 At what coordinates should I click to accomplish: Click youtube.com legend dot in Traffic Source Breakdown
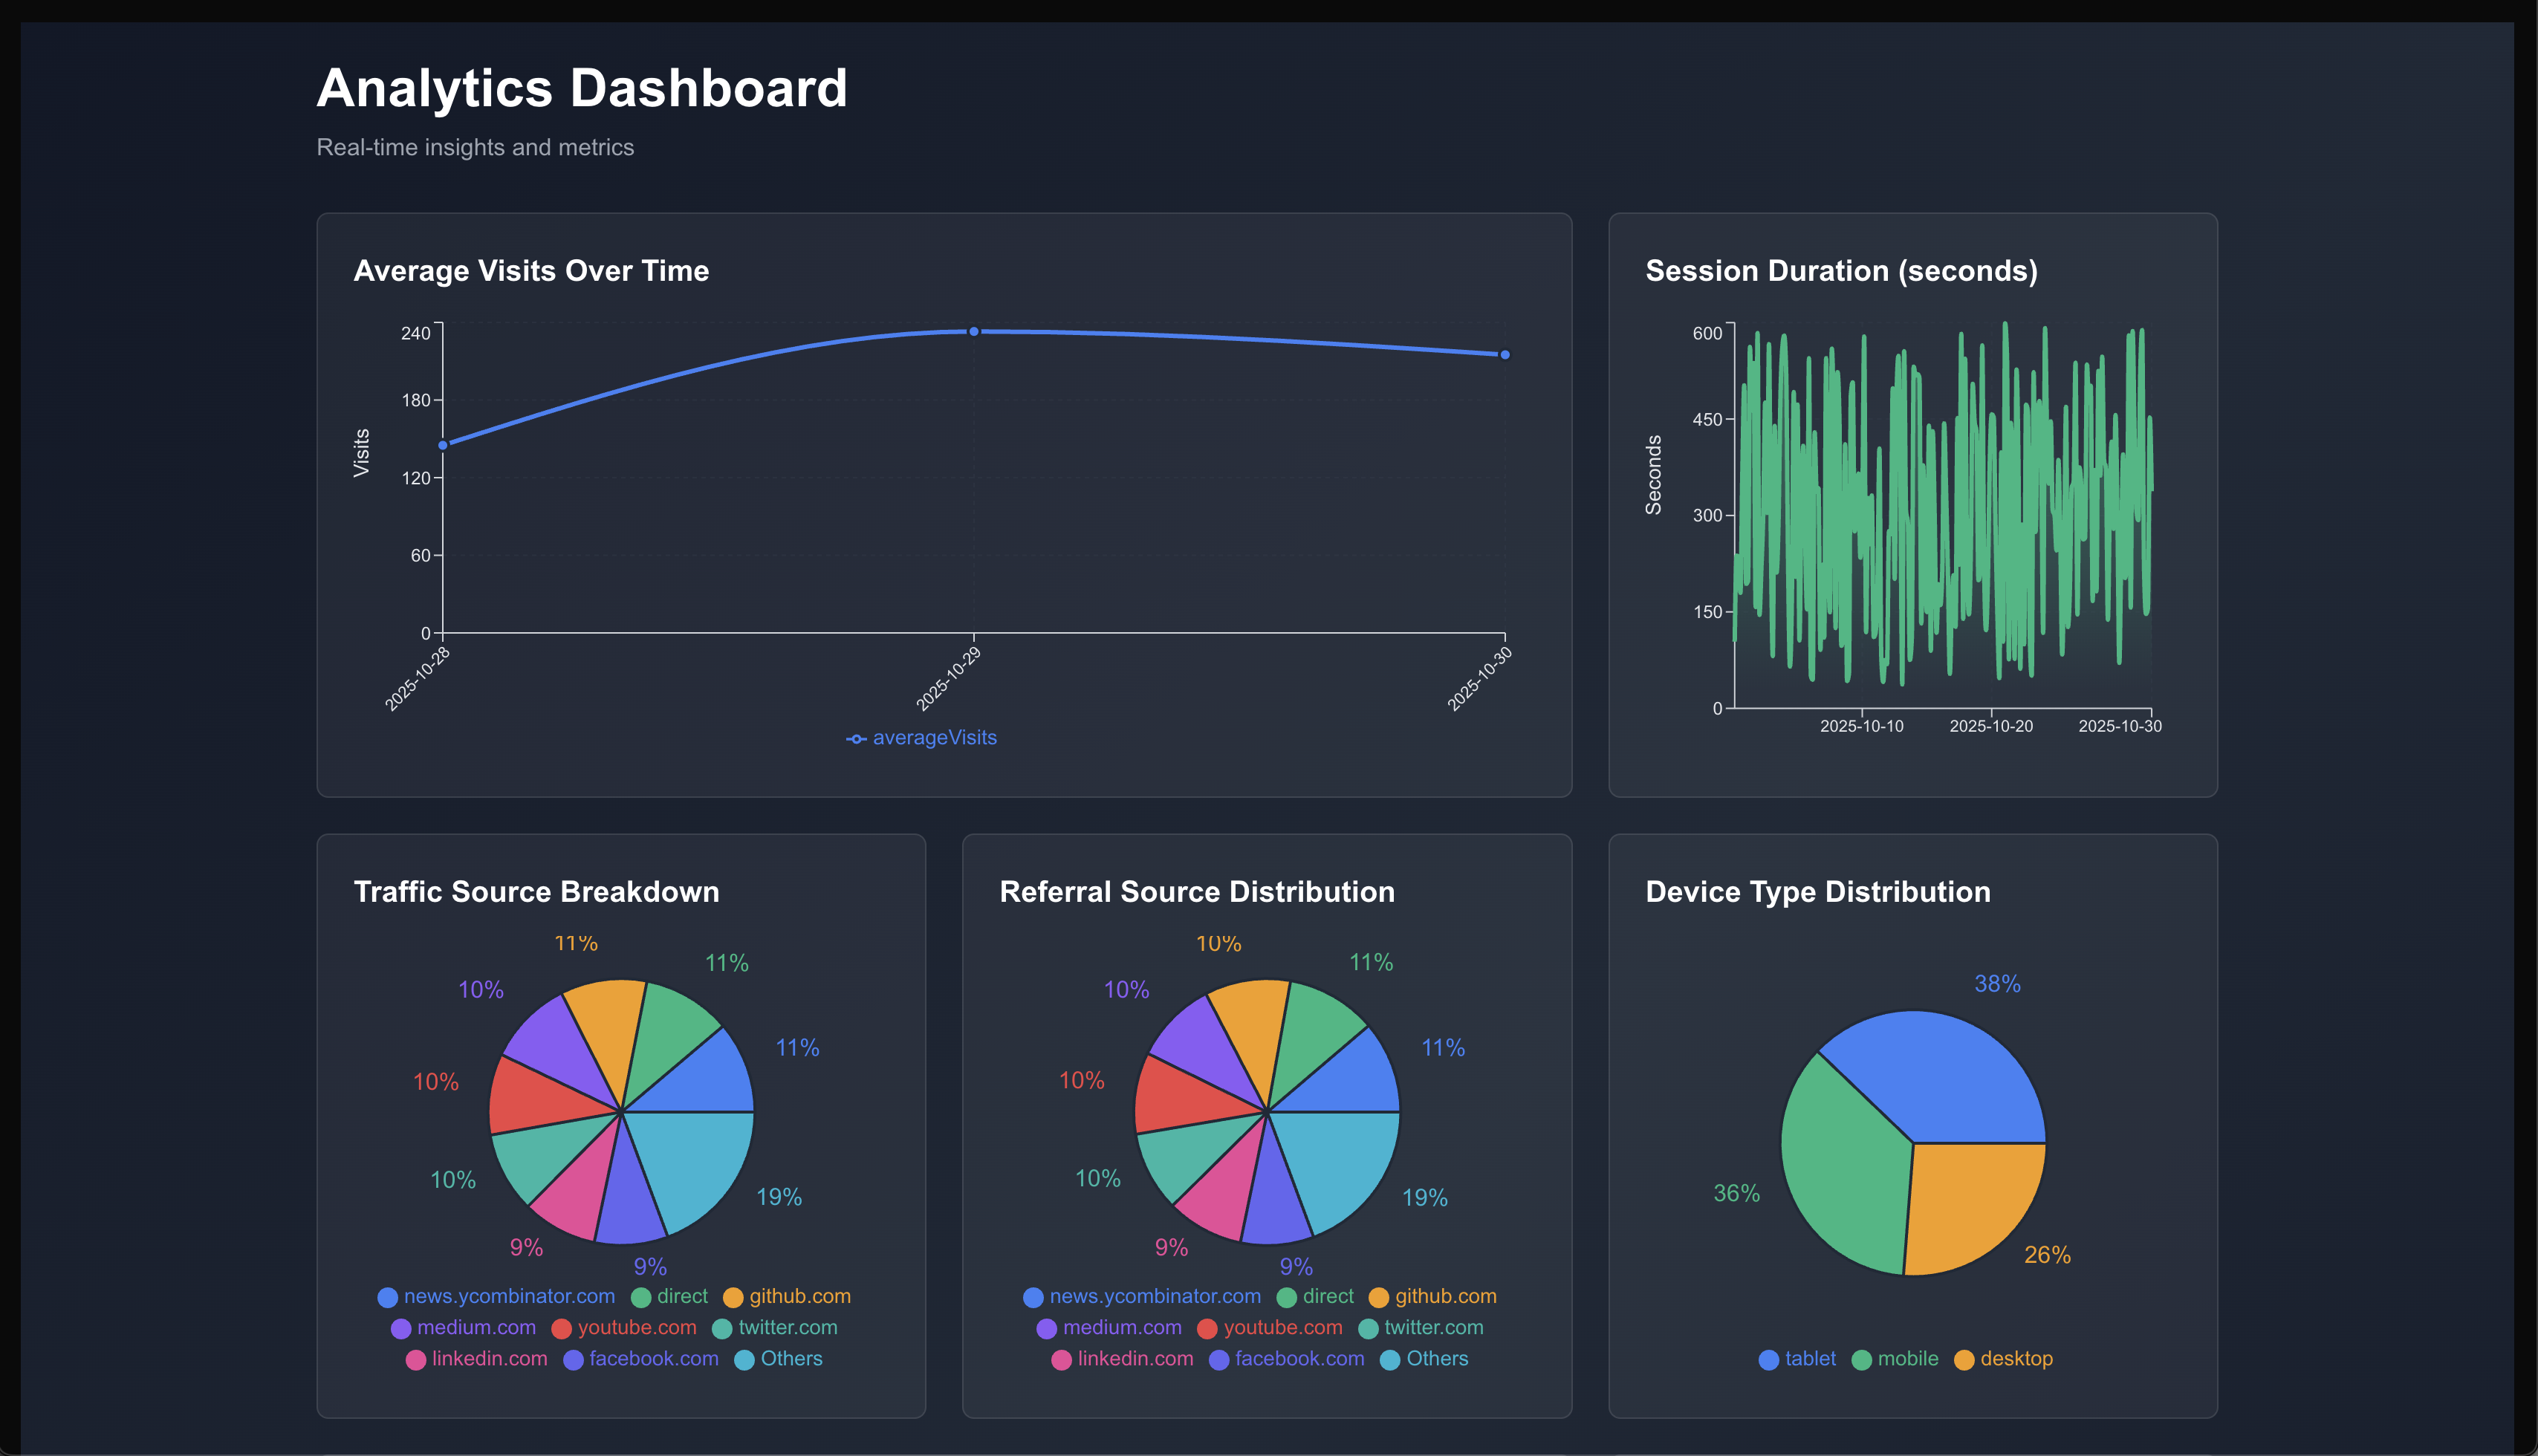pyautogui.click(x=561, y=1329)
